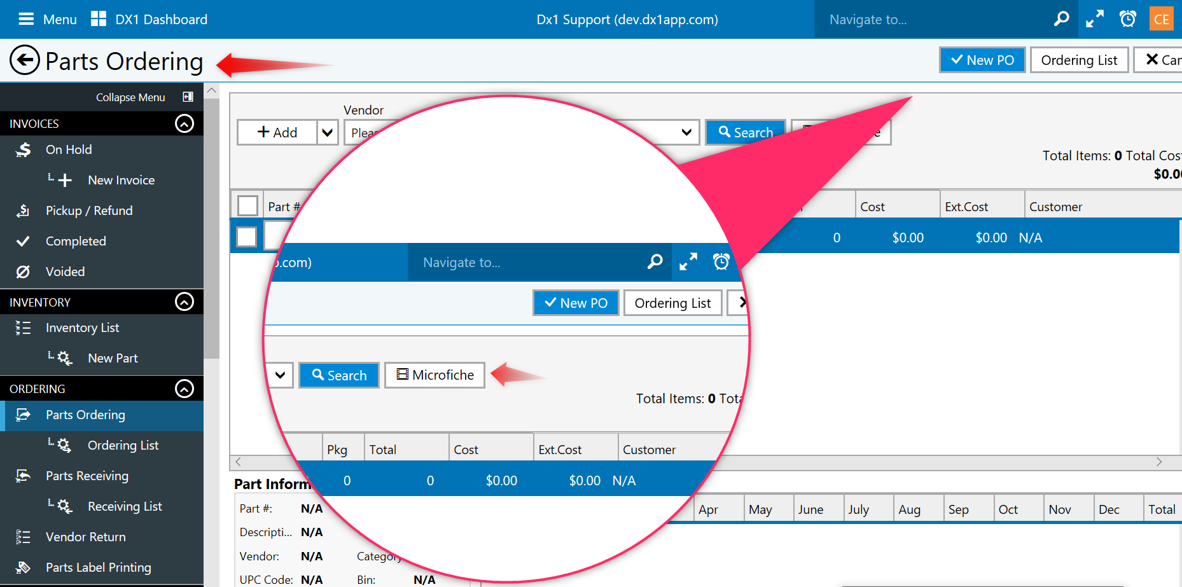This screenshot has height=587, width=1182.
Task: Check the select-all box in the table header
Action: point(247,205)
